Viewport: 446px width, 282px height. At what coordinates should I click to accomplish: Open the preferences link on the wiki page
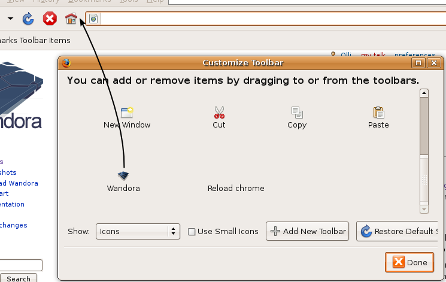[415, 54]
